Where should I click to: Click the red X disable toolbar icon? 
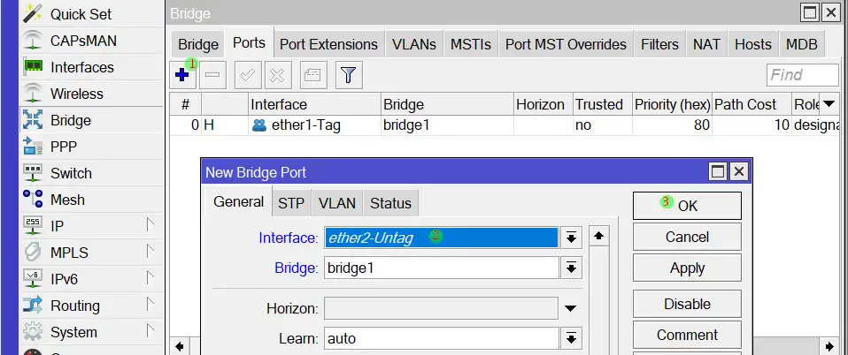pos(277,75)
